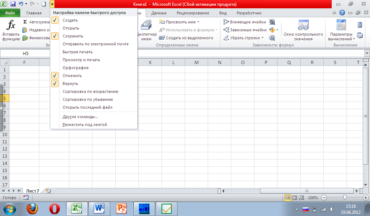The width and height of the screenshot is (370, 216).
Task: Expand the Присвоить имя dropdown arrow
Action: pos(198,22)
